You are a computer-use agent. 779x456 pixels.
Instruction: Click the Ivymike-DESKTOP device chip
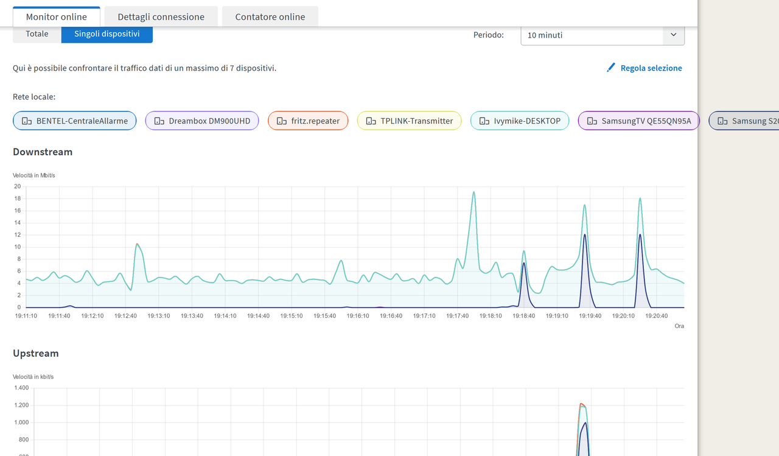520,121
